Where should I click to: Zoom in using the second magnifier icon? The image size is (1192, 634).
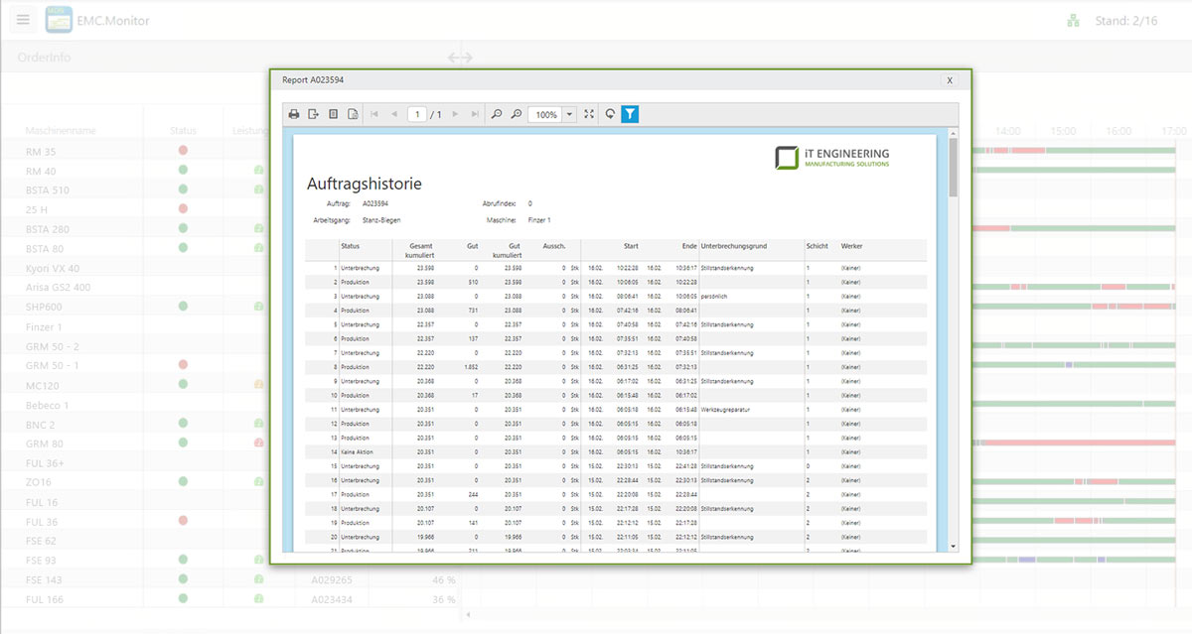(517, 114)
